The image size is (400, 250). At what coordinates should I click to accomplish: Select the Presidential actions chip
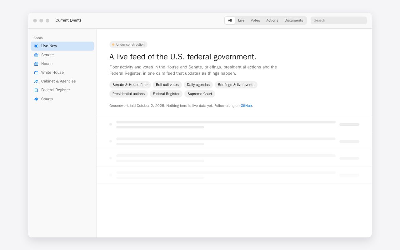pos(128,94)
